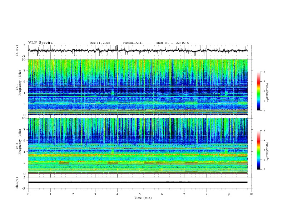Viewport: 283px width, 218px height.
Task: Click the ch.1 spectrogram panel
Action: (138, 87)
